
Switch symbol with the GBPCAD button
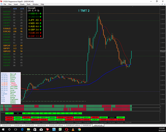[27, 117]
